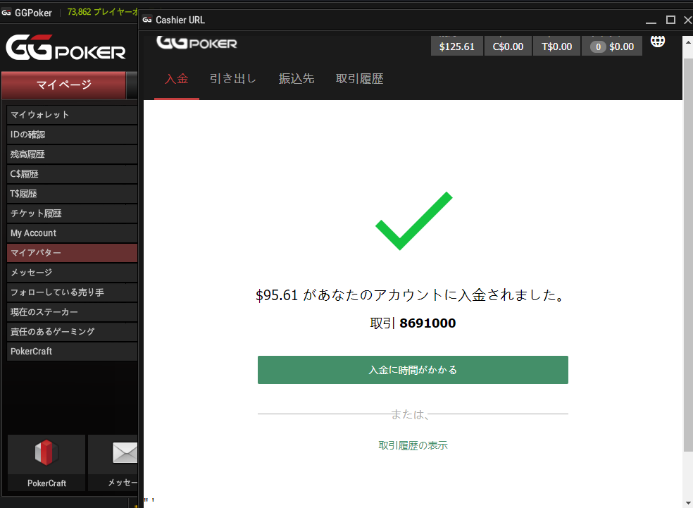The image size is (693, 508).
Task: Click the Cashier scrollbar down arrow
Action: (x=688, y=503)
